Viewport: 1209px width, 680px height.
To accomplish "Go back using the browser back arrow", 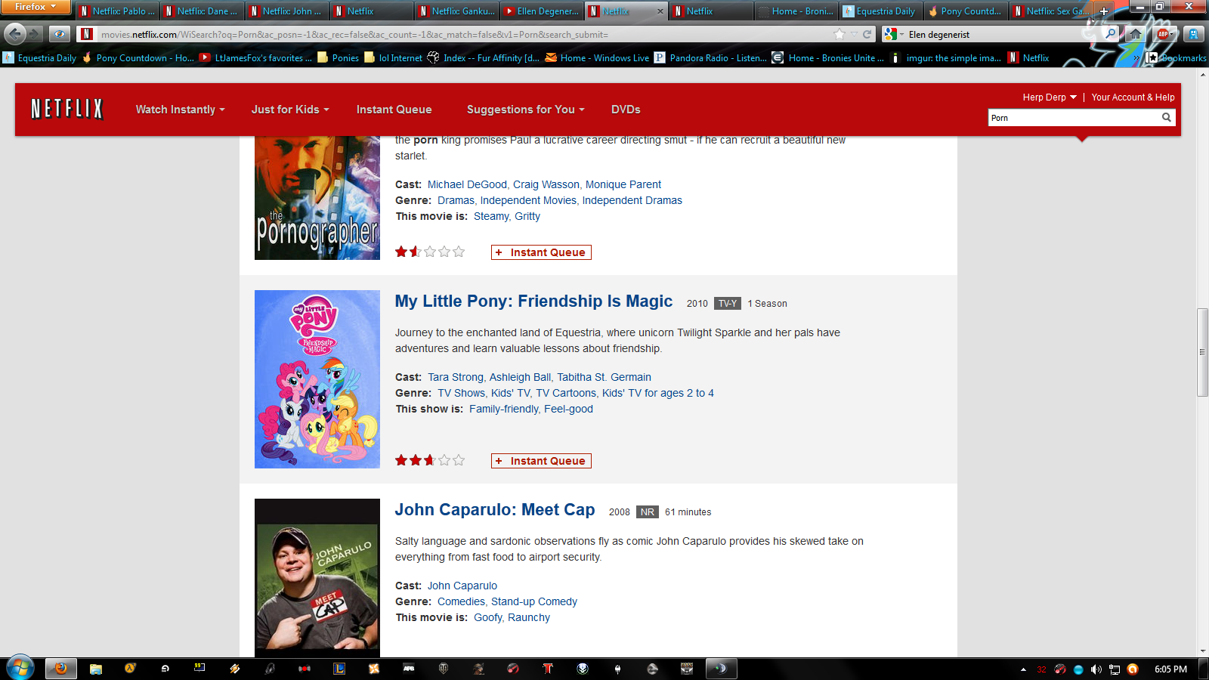I will (15, 34).
